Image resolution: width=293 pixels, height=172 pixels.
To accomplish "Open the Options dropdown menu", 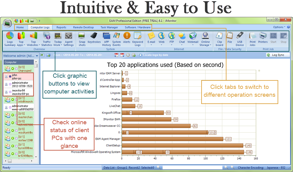I will (279, 27).
